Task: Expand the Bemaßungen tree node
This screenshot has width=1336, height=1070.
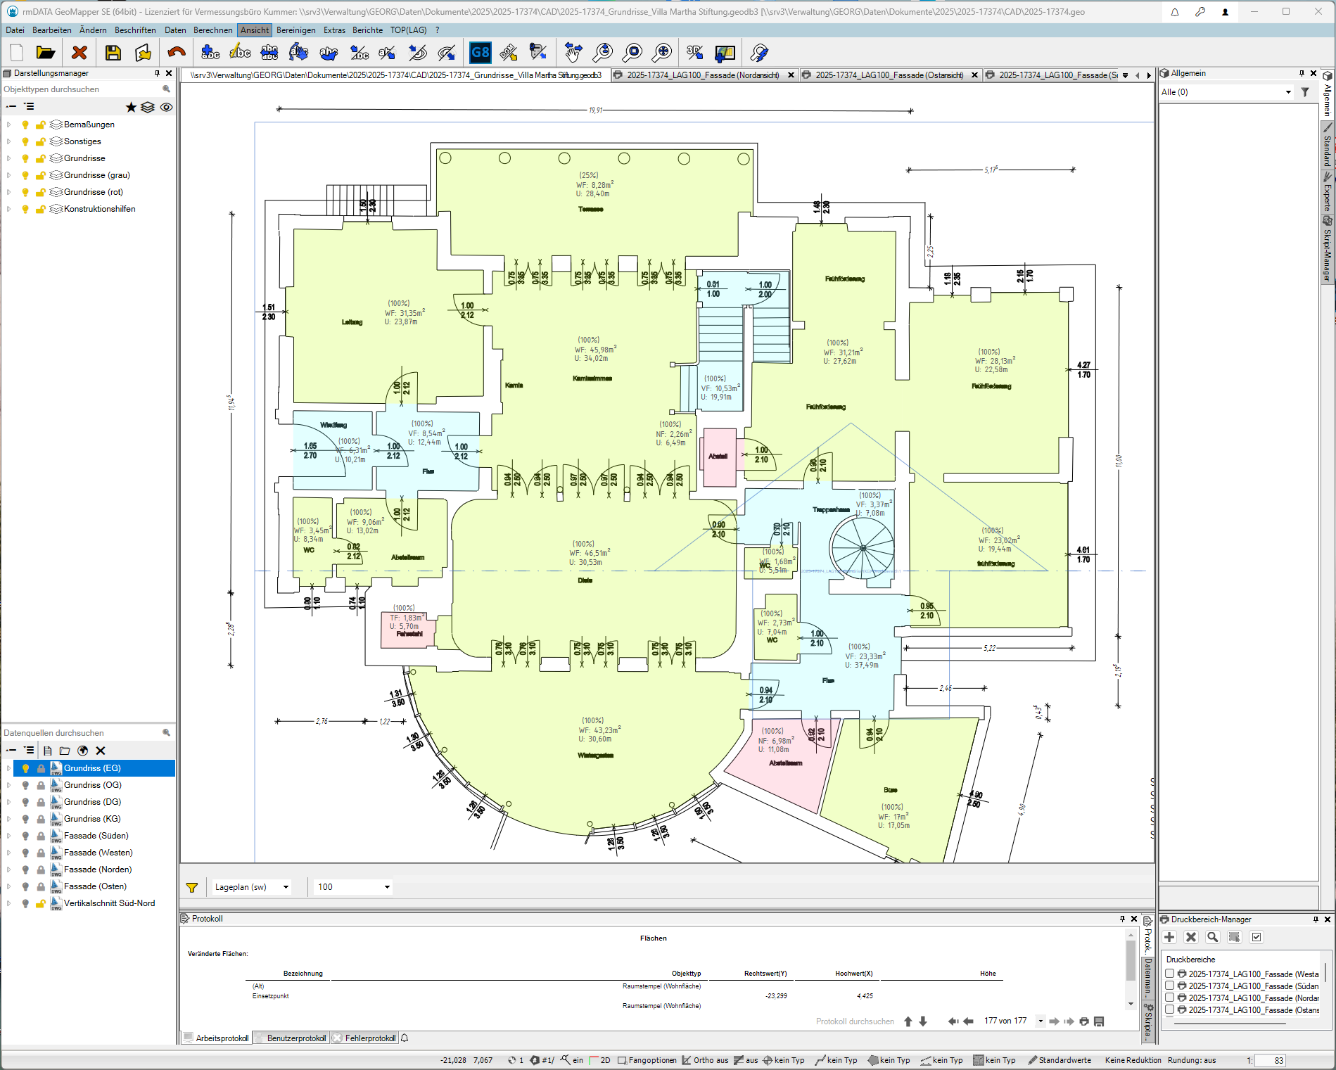Action: (8, 125)
